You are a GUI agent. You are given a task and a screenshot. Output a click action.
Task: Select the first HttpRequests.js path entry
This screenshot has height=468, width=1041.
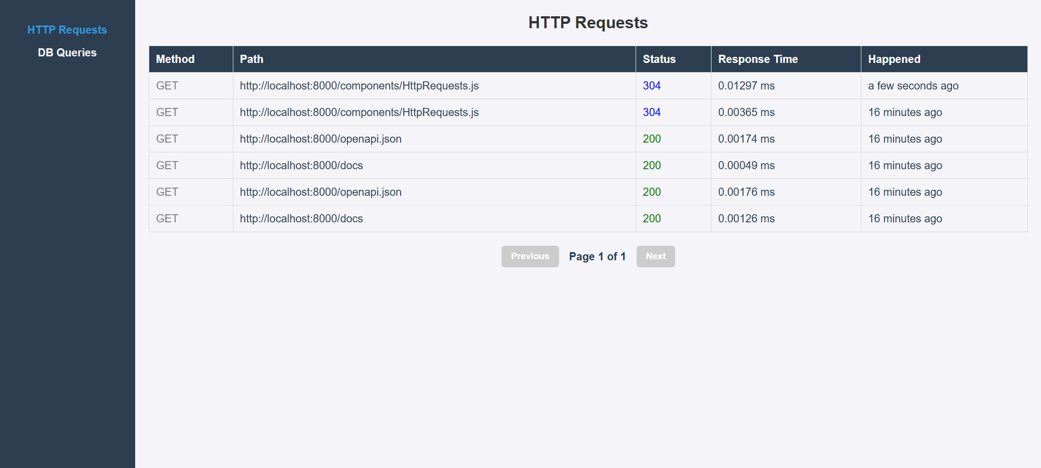359,86
